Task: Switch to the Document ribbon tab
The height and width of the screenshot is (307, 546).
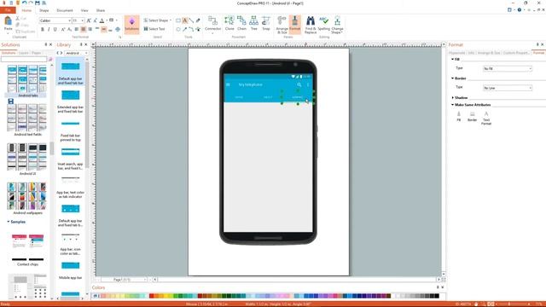Action: click(x=65, y=10)
